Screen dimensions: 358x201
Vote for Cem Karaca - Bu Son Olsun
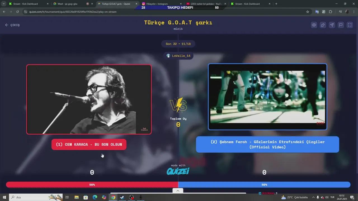tap(89, 144)
